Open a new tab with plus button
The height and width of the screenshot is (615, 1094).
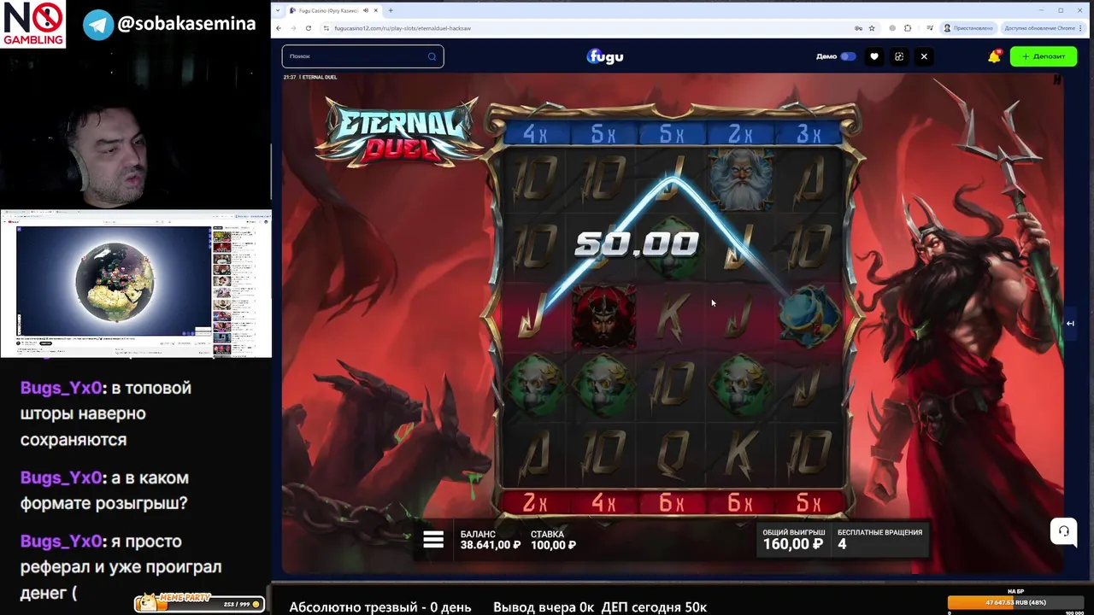[391, 10]
